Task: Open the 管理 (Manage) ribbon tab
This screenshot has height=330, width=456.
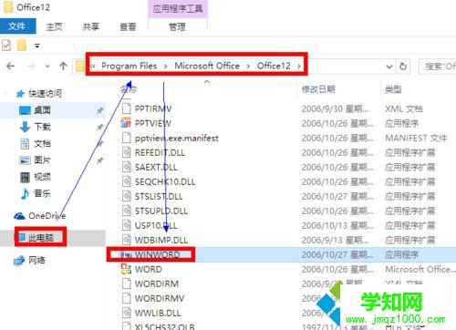Action: 178,26
